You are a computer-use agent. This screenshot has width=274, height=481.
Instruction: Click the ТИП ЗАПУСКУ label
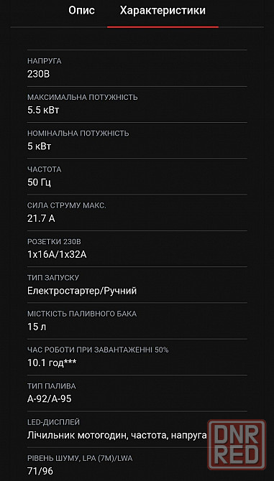(53, 278)
